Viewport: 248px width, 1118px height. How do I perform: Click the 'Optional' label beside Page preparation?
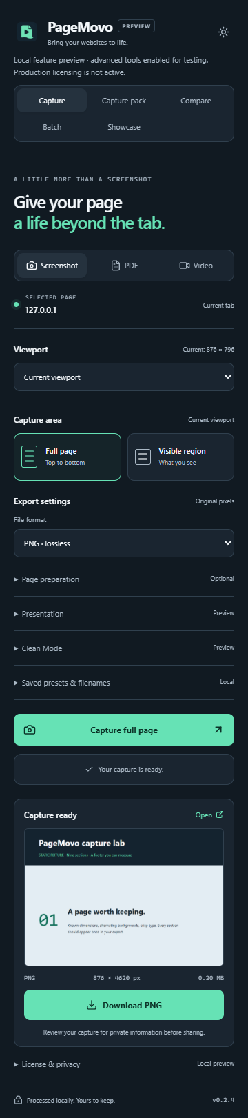[223, 579]
